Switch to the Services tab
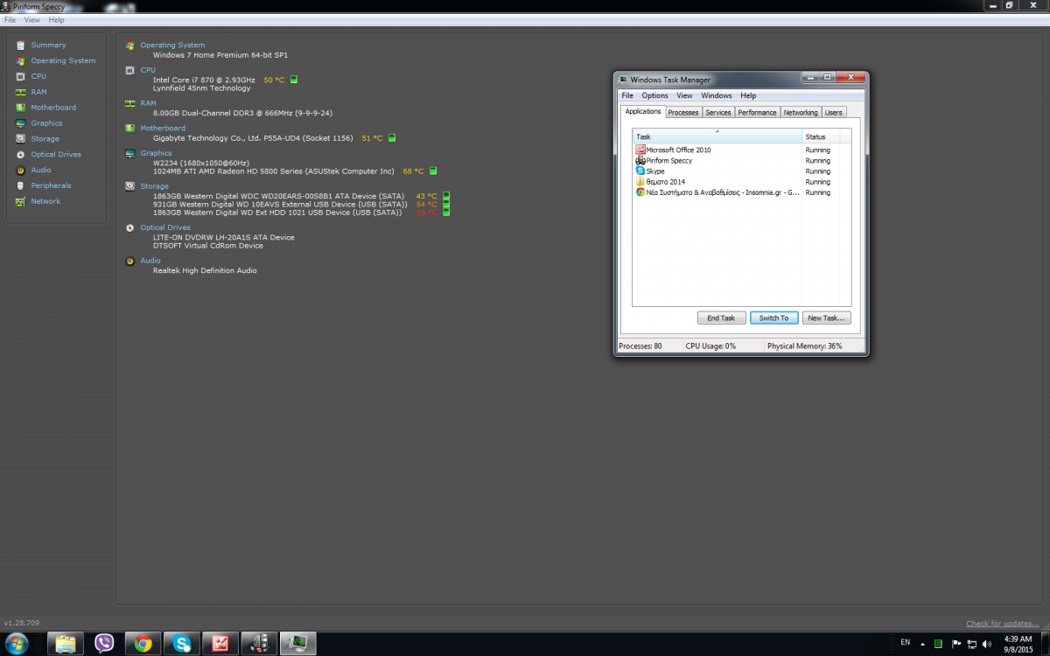 click(718, 112)
